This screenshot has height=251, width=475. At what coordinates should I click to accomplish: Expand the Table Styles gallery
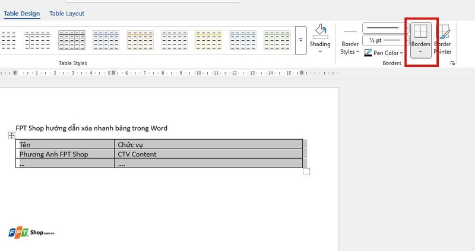(x=300, y=40)
